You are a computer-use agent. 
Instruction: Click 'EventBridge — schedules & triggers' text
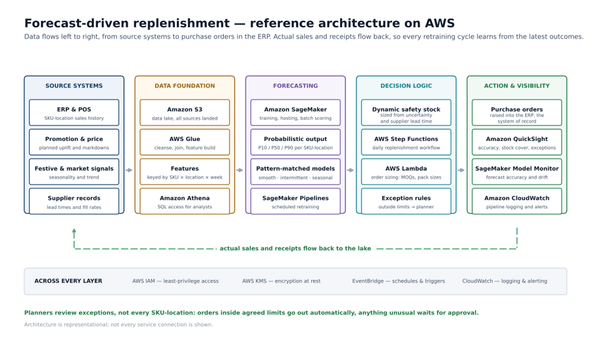[398, 281]
